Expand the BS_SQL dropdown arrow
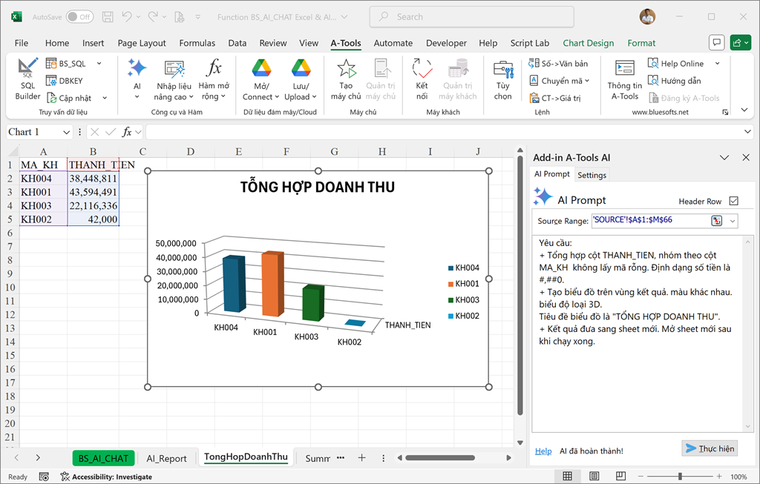 (x=99, y=64)
